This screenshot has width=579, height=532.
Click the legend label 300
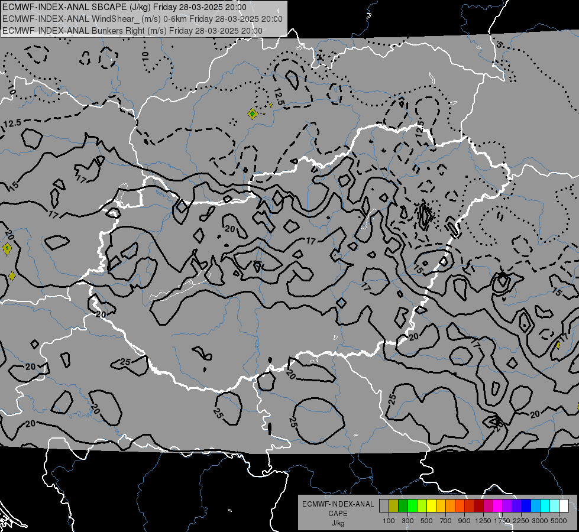click(407, 521)
